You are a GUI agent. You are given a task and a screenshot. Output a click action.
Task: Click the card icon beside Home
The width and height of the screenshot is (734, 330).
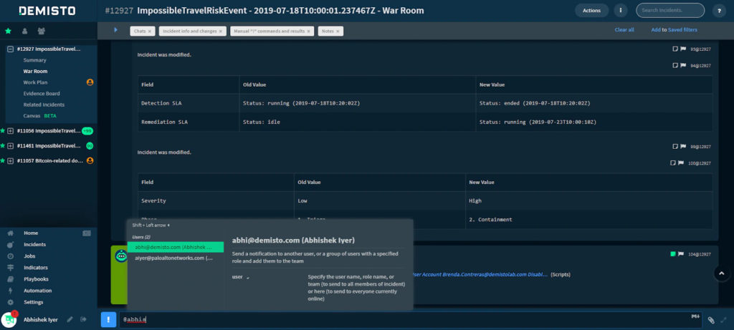86,233
